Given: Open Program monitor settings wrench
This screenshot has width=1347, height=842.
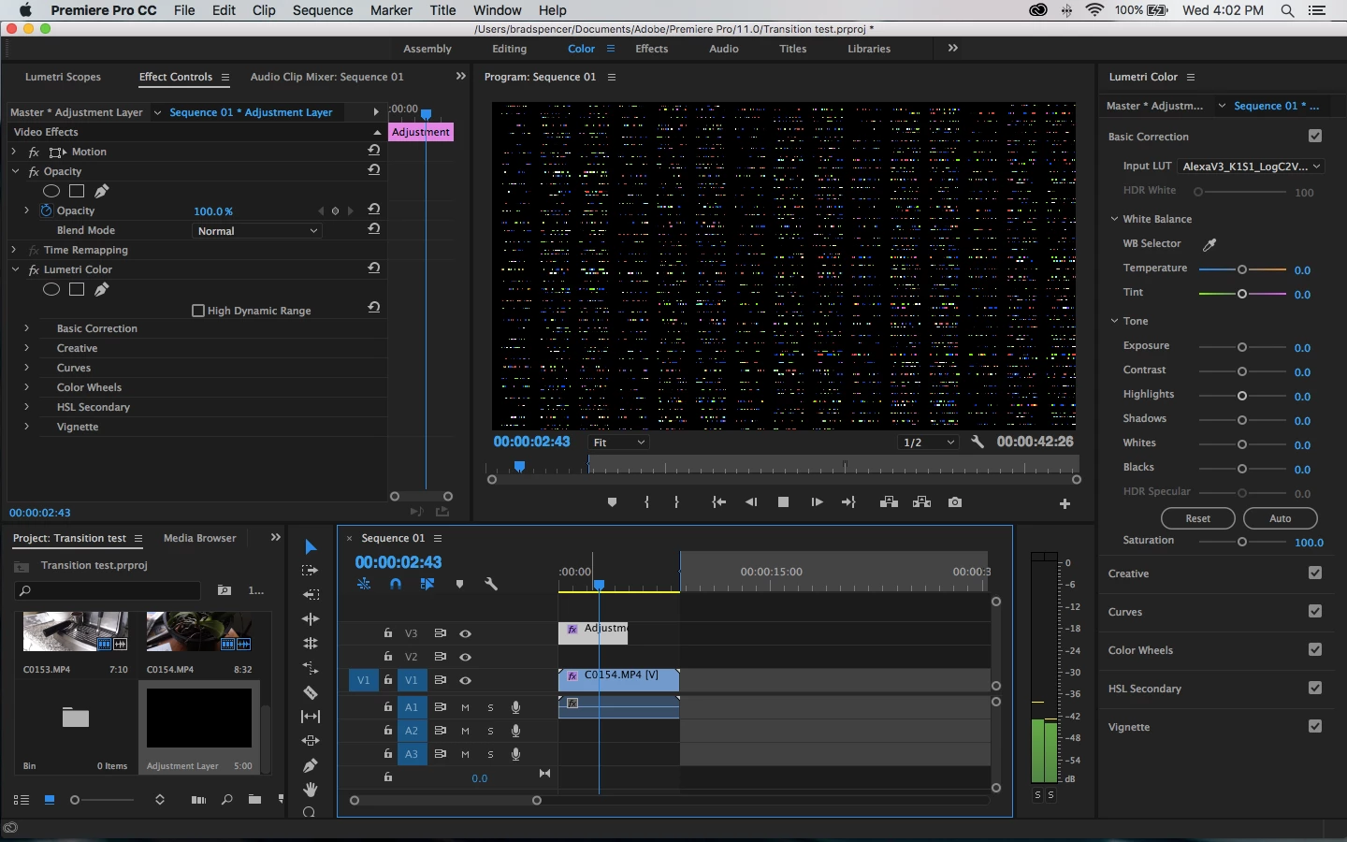Looking at the screenshot, I should [x=978, y=442].
